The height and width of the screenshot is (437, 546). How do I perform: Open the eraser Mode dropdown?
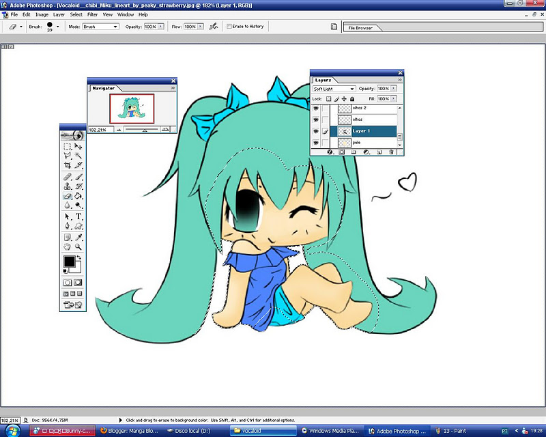[x=100, y=27]
